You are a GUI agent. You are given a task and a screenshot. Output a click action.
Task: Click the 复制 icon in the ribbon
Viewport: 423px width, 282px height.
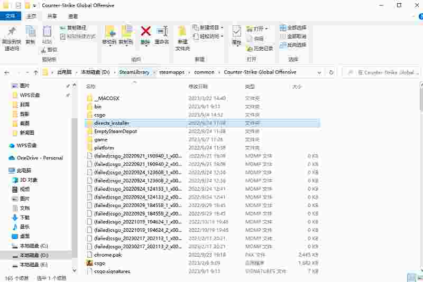point(30,32)
